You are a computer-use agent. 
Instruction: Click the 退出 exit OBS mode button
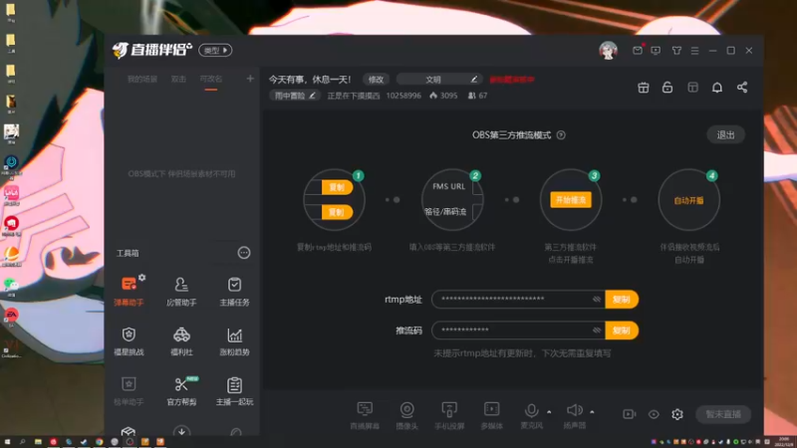click(725, 134)
